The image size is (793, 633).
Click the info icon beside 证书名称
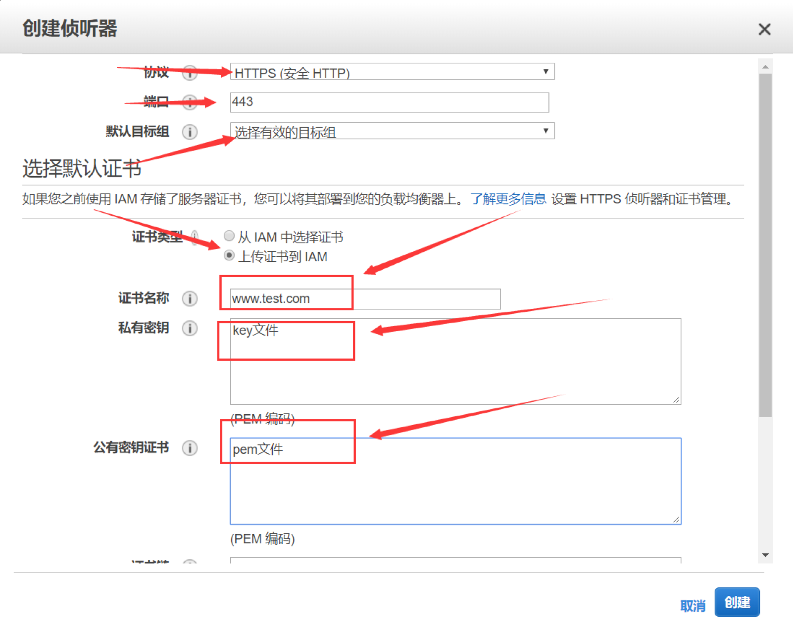coord(190,298)
